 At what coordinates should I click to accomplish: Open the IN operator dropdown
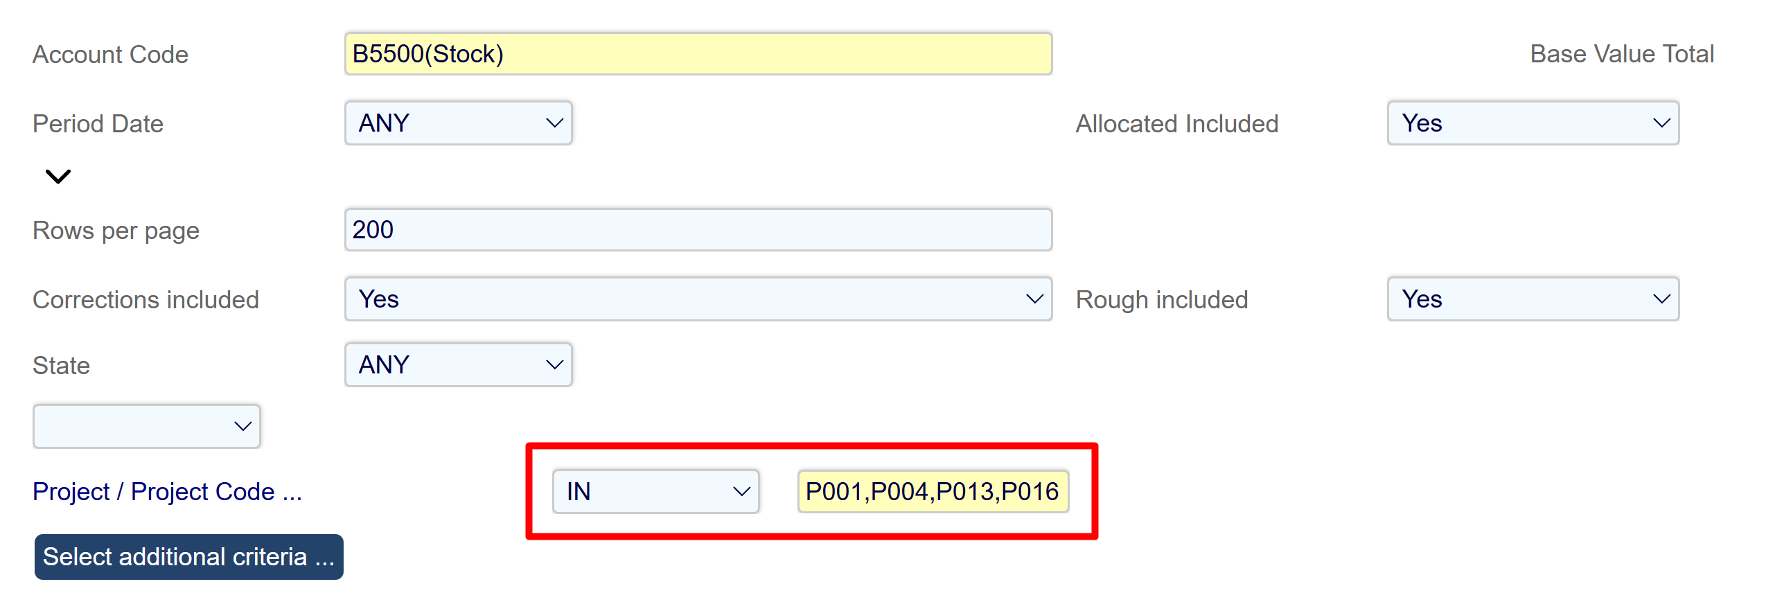click(x=655, y=492)
